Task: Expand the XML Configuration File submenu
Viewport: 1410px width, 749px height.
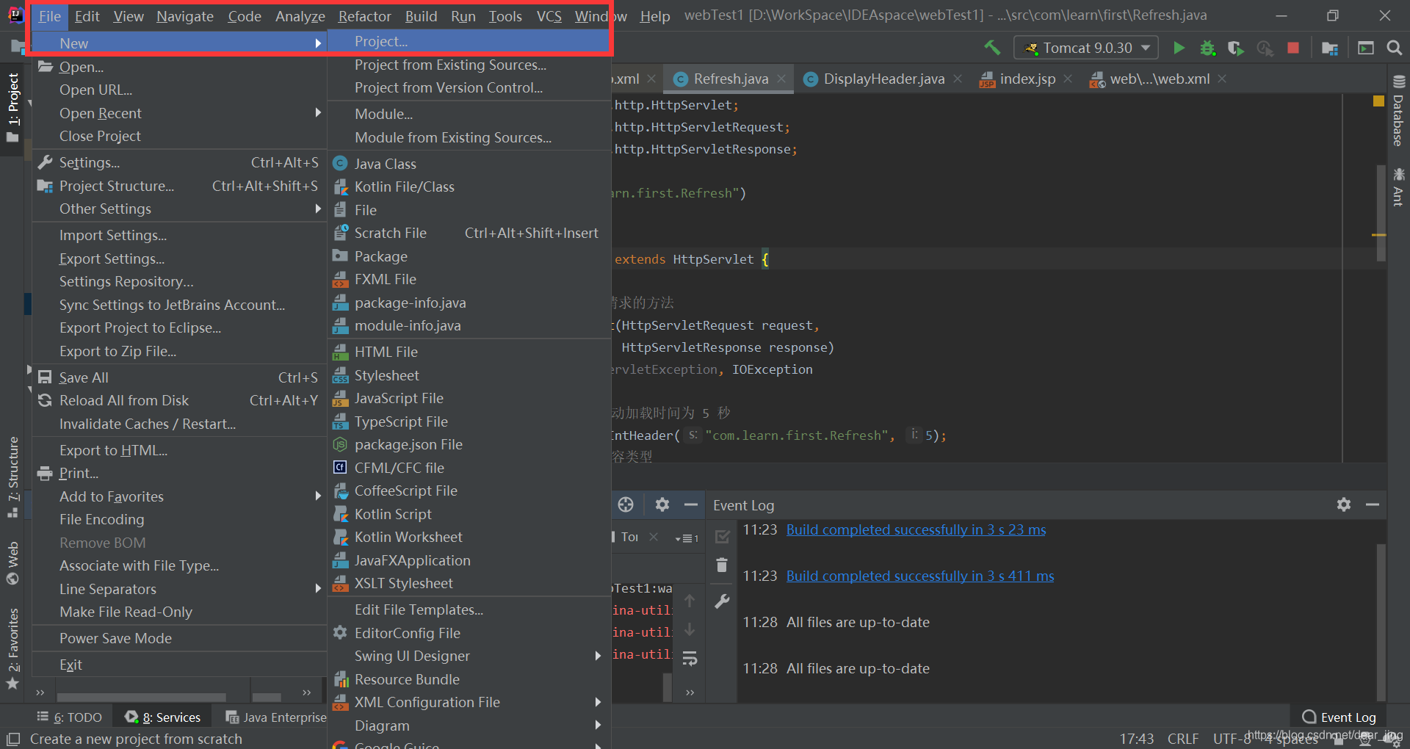Action: [x=469, y=702]
